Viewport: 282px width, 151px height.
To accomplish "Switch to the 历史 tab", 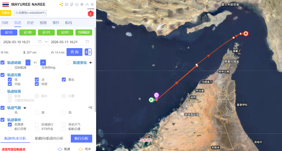I will click(30, 23).
